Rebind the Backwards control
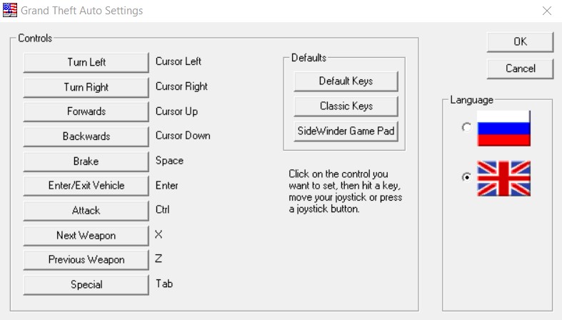The image size is (562, 320). (x=86, y=136)
